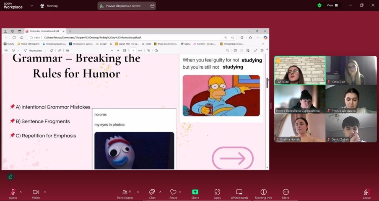This screenshot has height=201, width=379.
Task: Select Юлія Б'яс video thumbnail
Action: pyautogui.click(x=351, y=70)
